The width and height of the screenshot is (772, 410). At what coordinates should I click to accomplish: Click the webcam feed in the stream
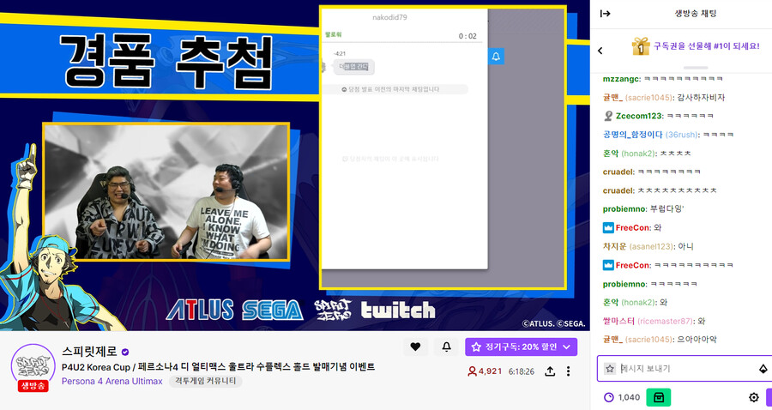(166, 191)
